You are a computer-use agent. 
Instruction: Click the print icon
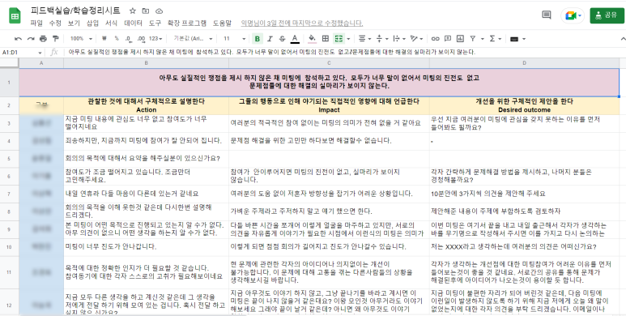tap(43, 39)
